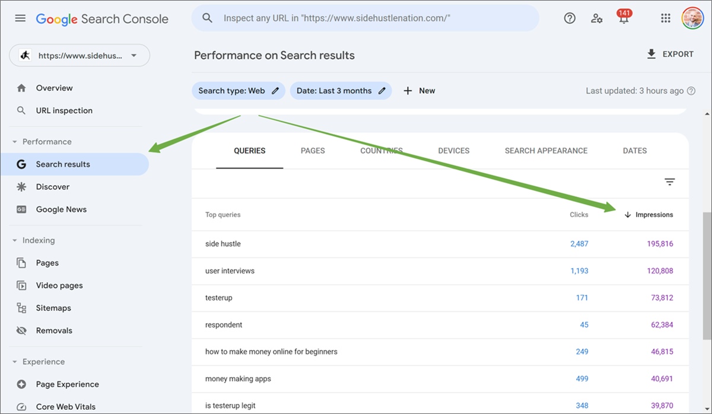Switch to the Dates tab
The image size is (712, 414).
(x=635, y=151)
